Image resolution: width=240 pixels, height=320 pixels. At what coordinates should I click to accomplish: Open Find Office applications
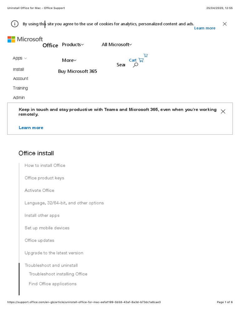(52, 284)
